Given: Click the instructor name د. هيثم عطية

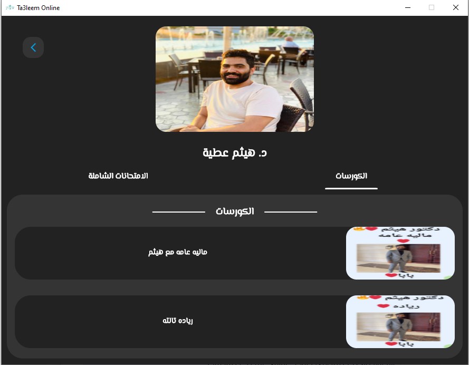Looking at the screenshot, I should (x=234, y=153).
